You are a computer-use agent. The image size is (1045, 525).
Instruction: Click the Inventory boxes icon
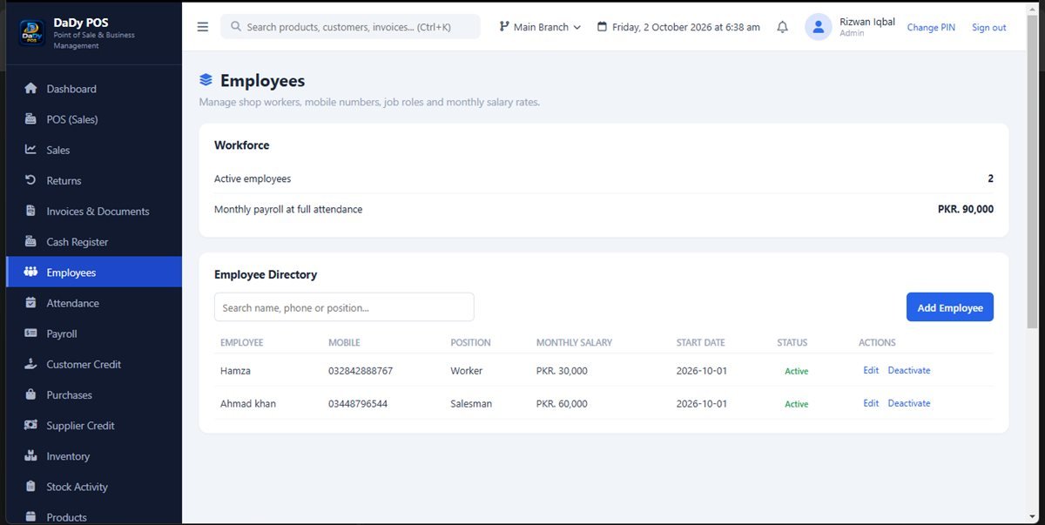[x=31, y=456]
